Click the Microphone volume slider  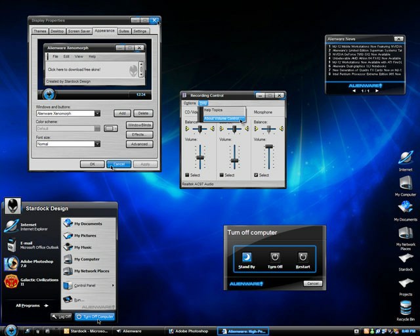pyautogui.click(x=268, y=146)
